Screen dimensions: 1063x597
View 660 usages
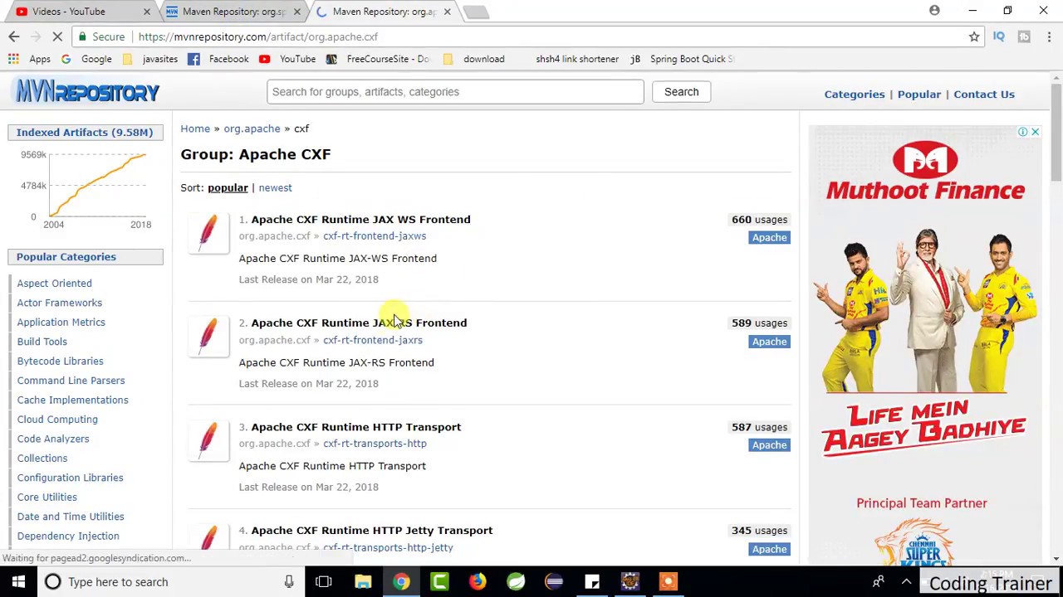(x=759, y=219)
